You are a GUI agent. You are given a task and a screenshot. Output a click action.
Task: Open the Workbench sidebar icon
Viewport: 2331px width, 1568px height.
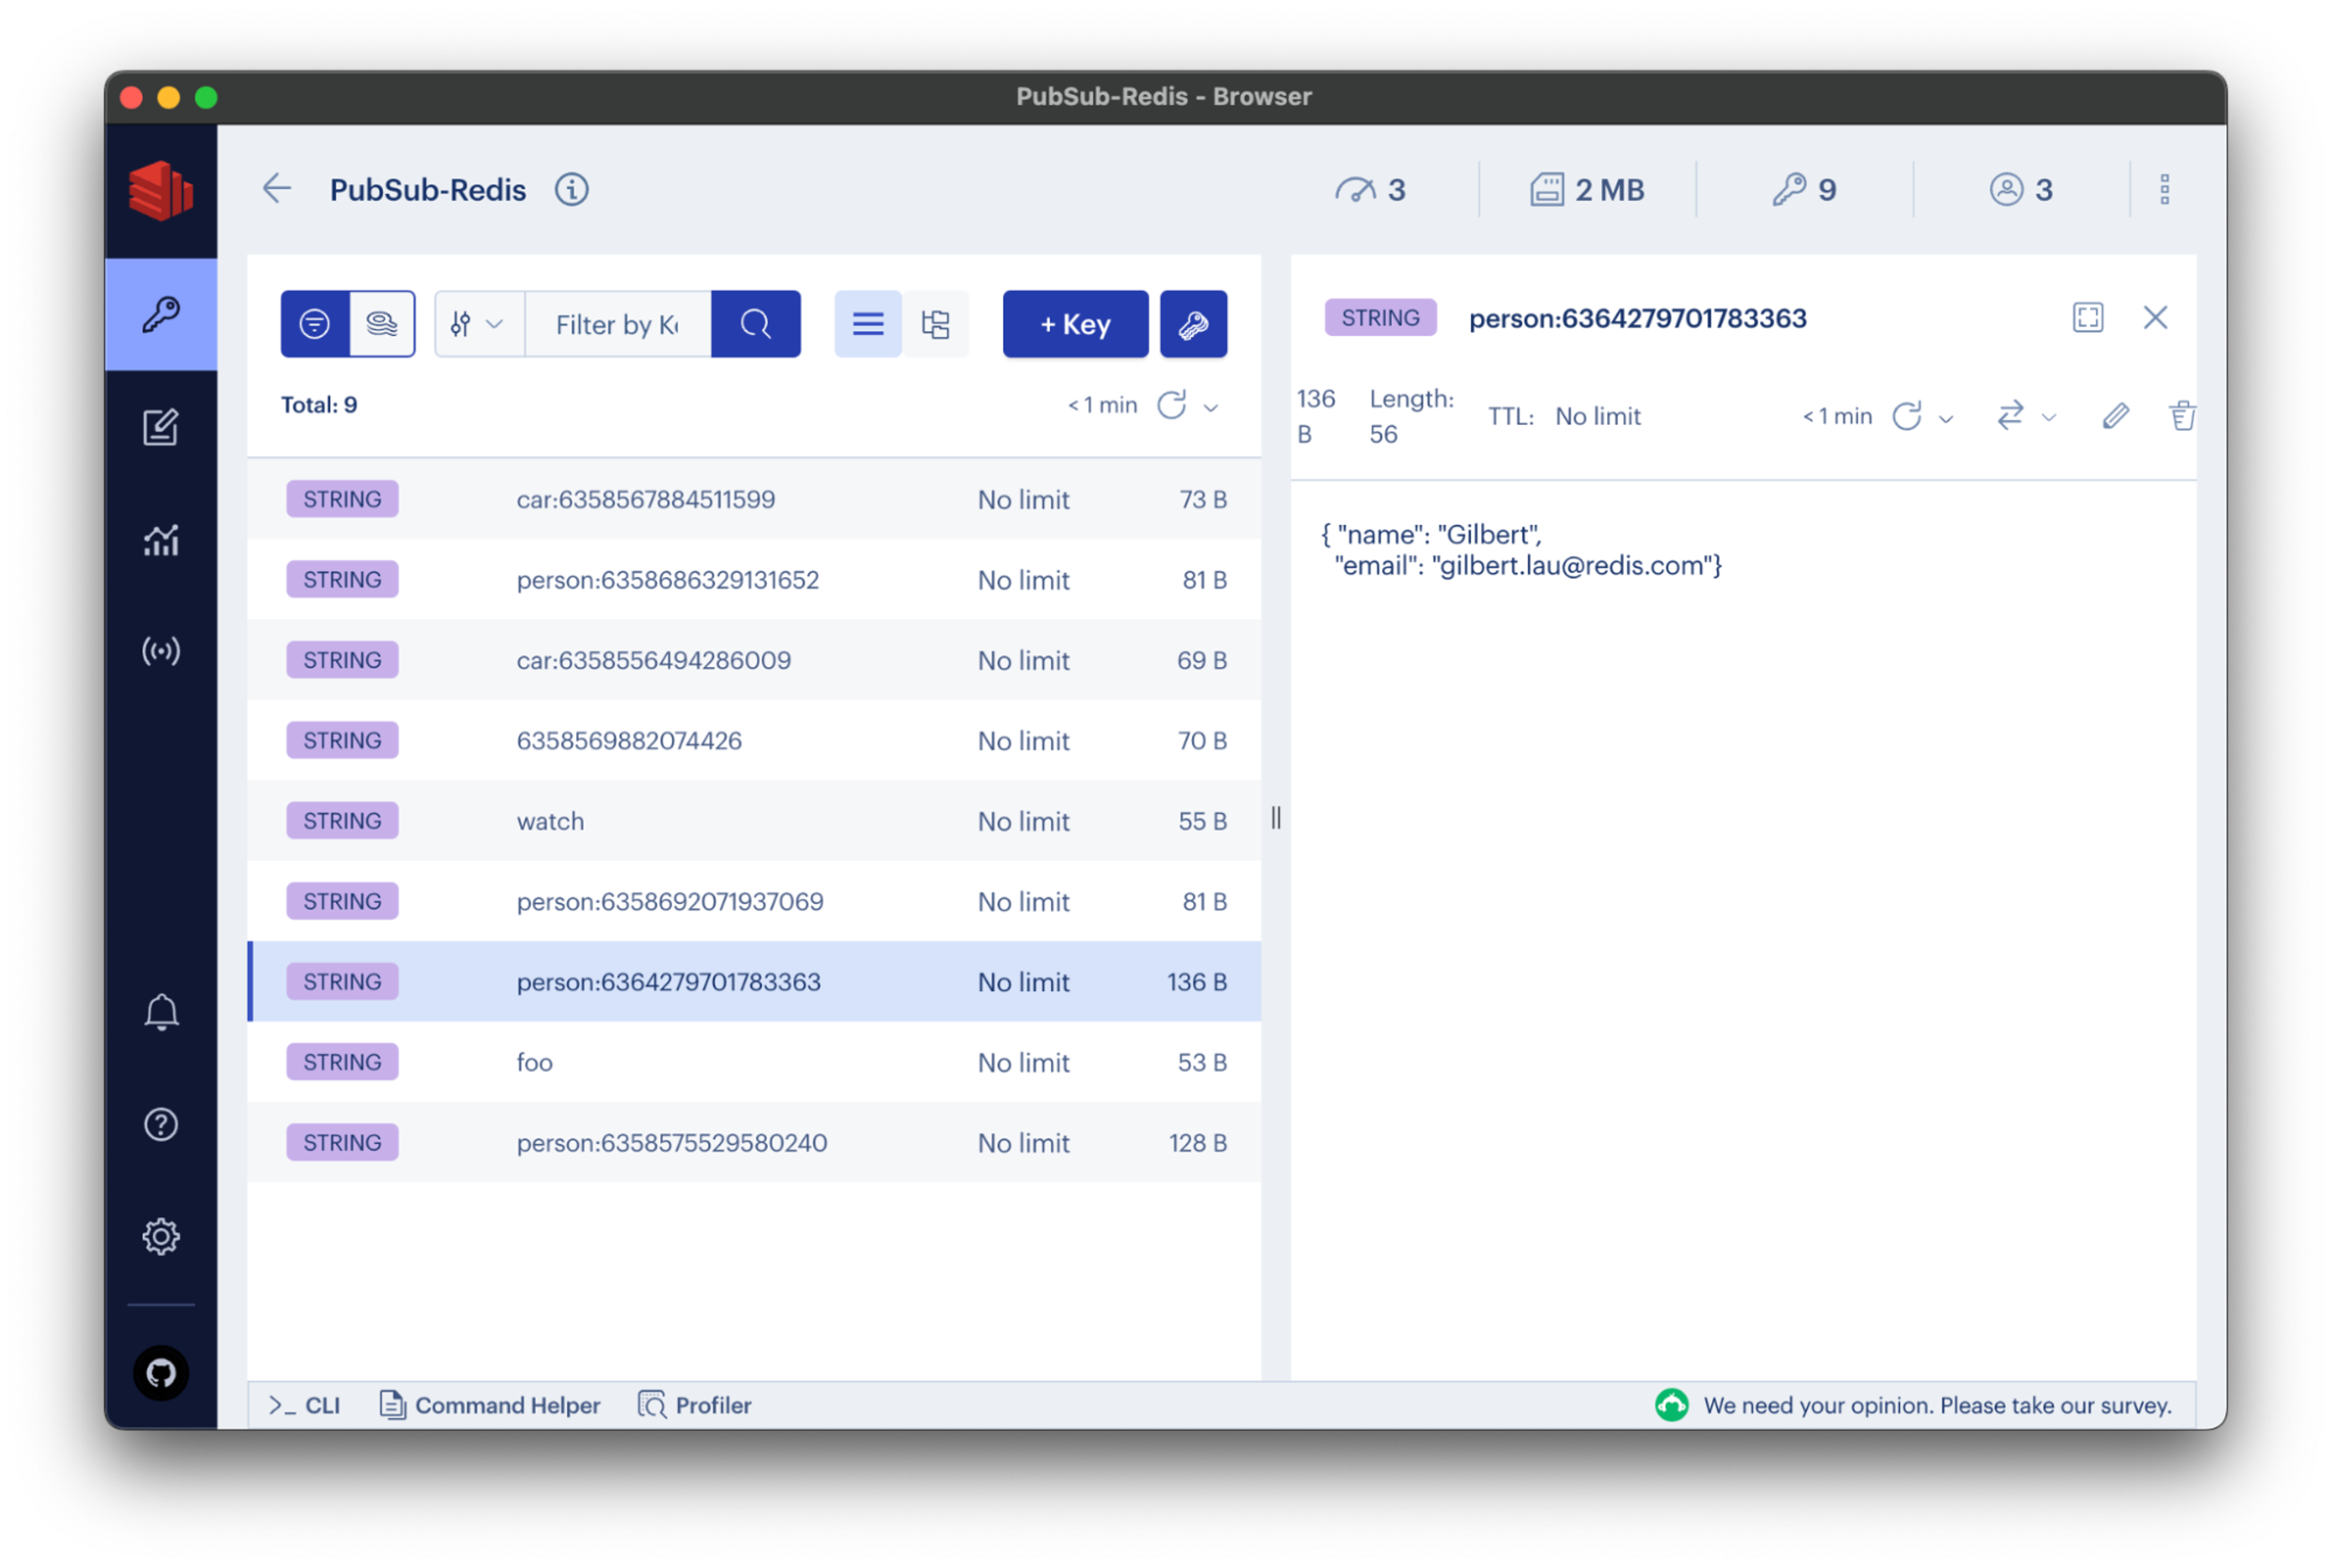tap(160, 427)
